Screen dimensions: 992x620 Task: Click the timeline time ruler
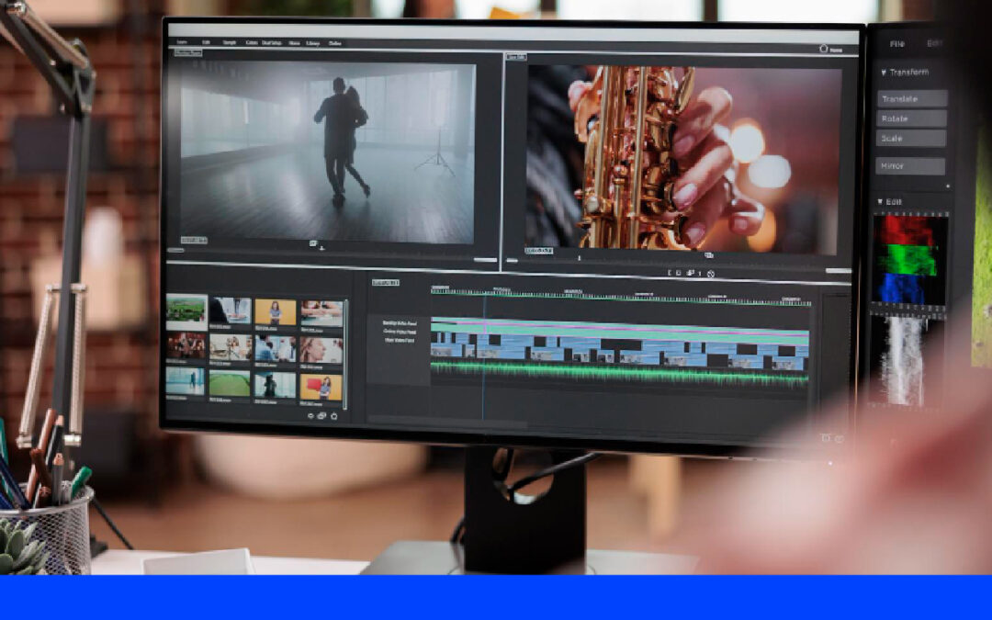[x=621, y=294]
